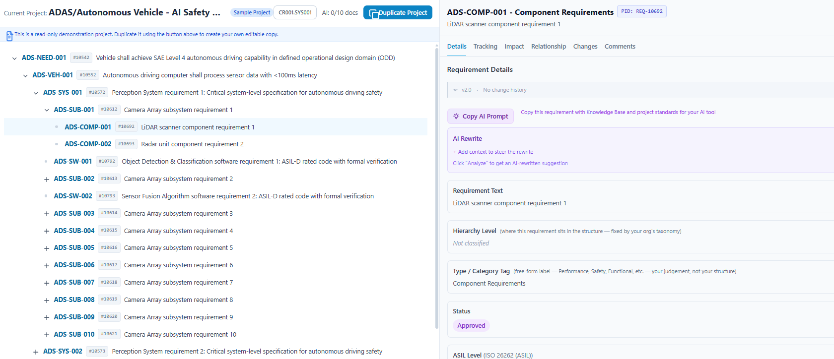The width and height of the screenshot is (834, 359).
Task: Click the document icon in the read-only notice
Action: pos(9,36)
